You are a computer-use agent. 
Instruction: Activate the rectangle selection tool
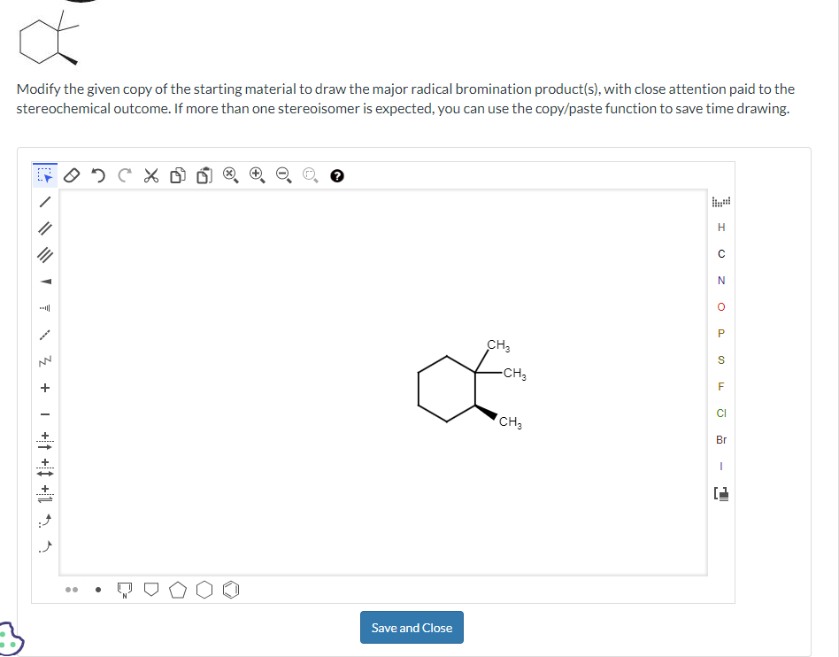(x=45, y=175)
